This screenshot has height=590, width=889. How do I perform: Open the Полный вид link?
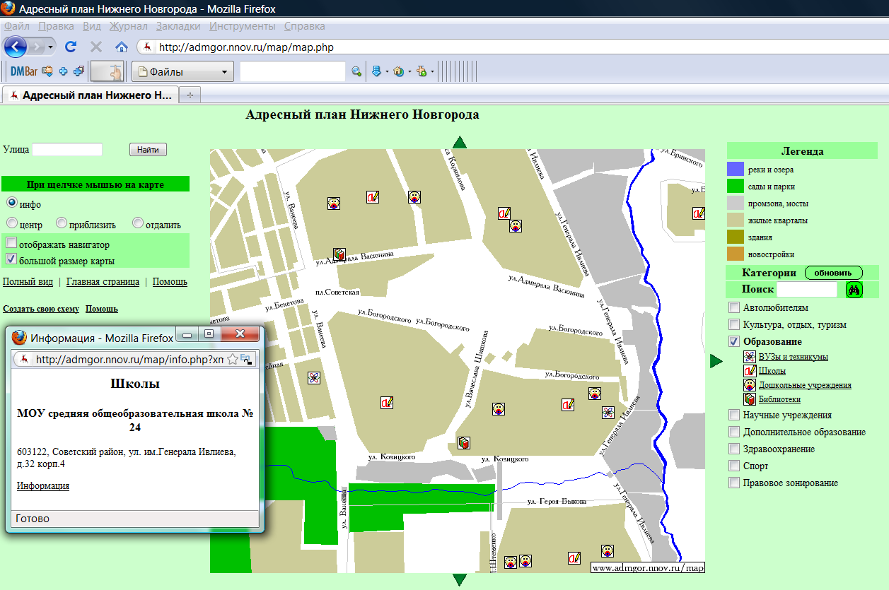28,281
